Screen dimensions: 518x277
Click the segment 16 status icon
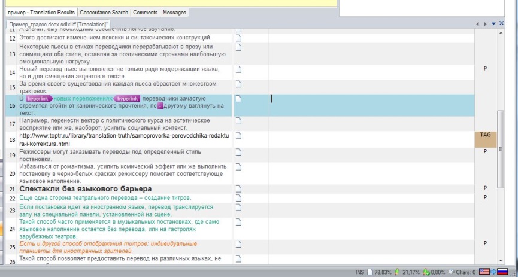pyautogui.click(x=238, y=99)
